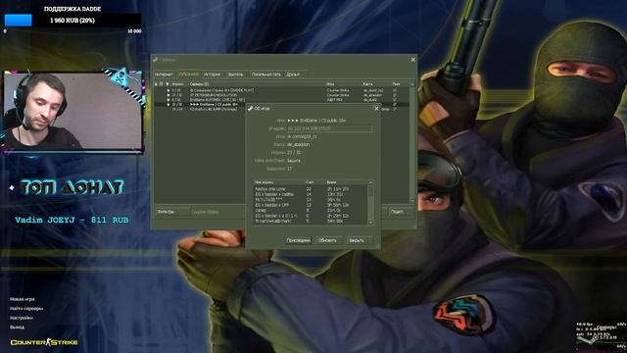
Task: Switch to the Интернет tab
Action: pos(164,75)
